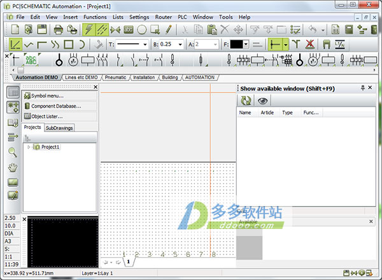Click the Print icon

59,30
